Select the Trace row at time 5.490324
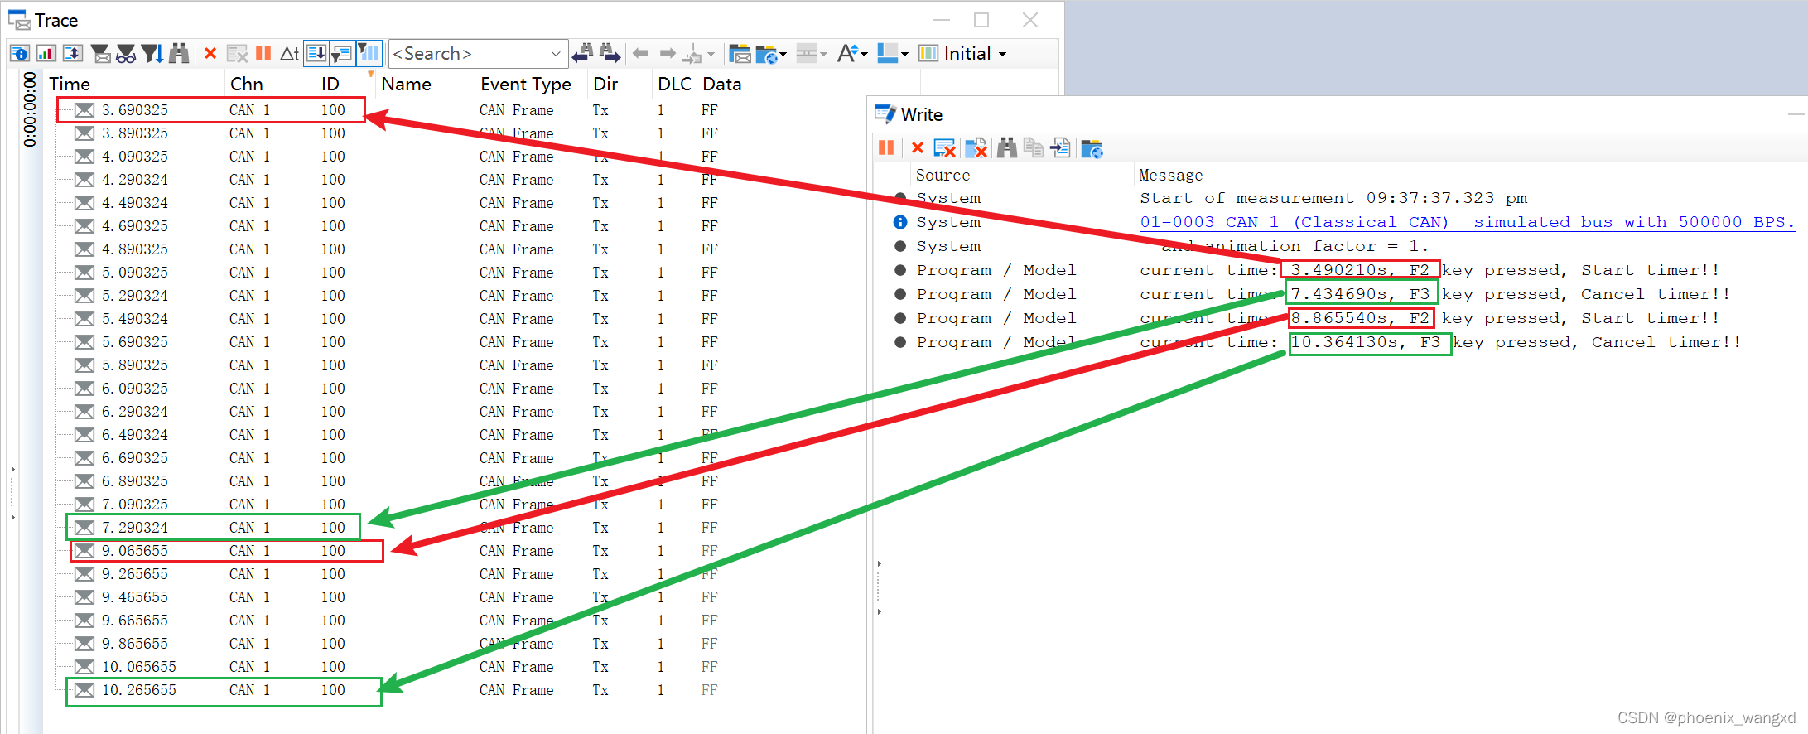This screenshot has width=1808, height=734. (389, 319)
